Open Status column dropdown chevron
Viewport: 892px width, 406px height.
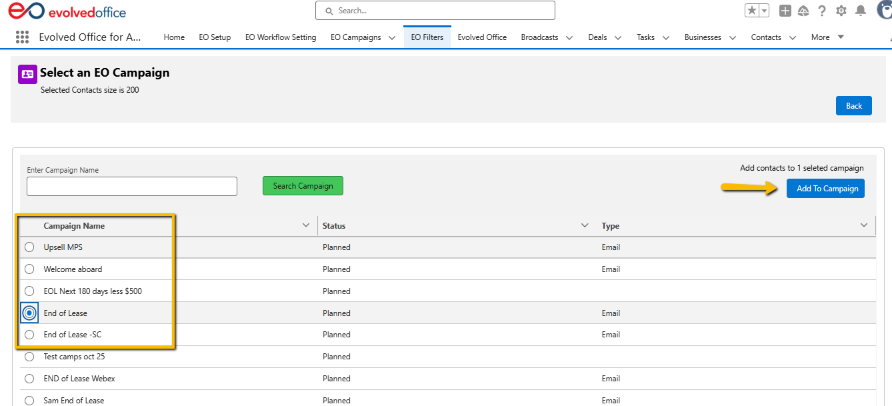tap(585, 225)
